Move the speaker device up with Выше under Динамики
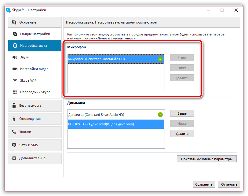The width and height of the screenshot is (248, 196). (x=182, y=113)
